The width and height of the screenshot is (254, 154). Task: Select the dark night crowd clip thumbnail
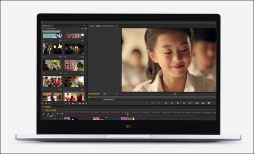point(74,49)
